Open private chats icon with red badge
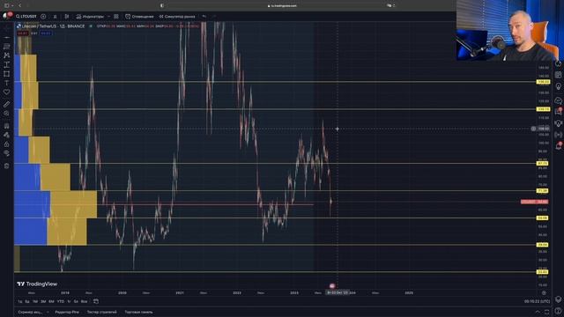This screenshot has height=317, width=564. coord(558,112)
